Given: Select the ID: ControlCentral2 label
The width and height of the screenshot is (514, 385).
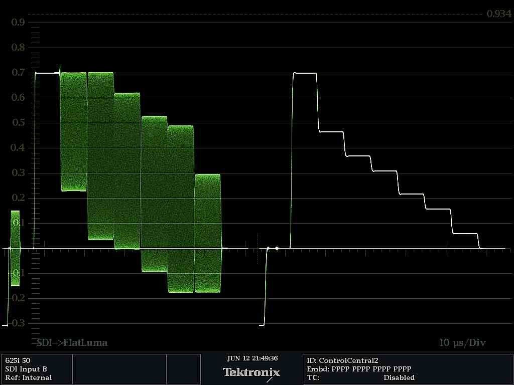Looking at the screenshot, I should coord(342,360).
